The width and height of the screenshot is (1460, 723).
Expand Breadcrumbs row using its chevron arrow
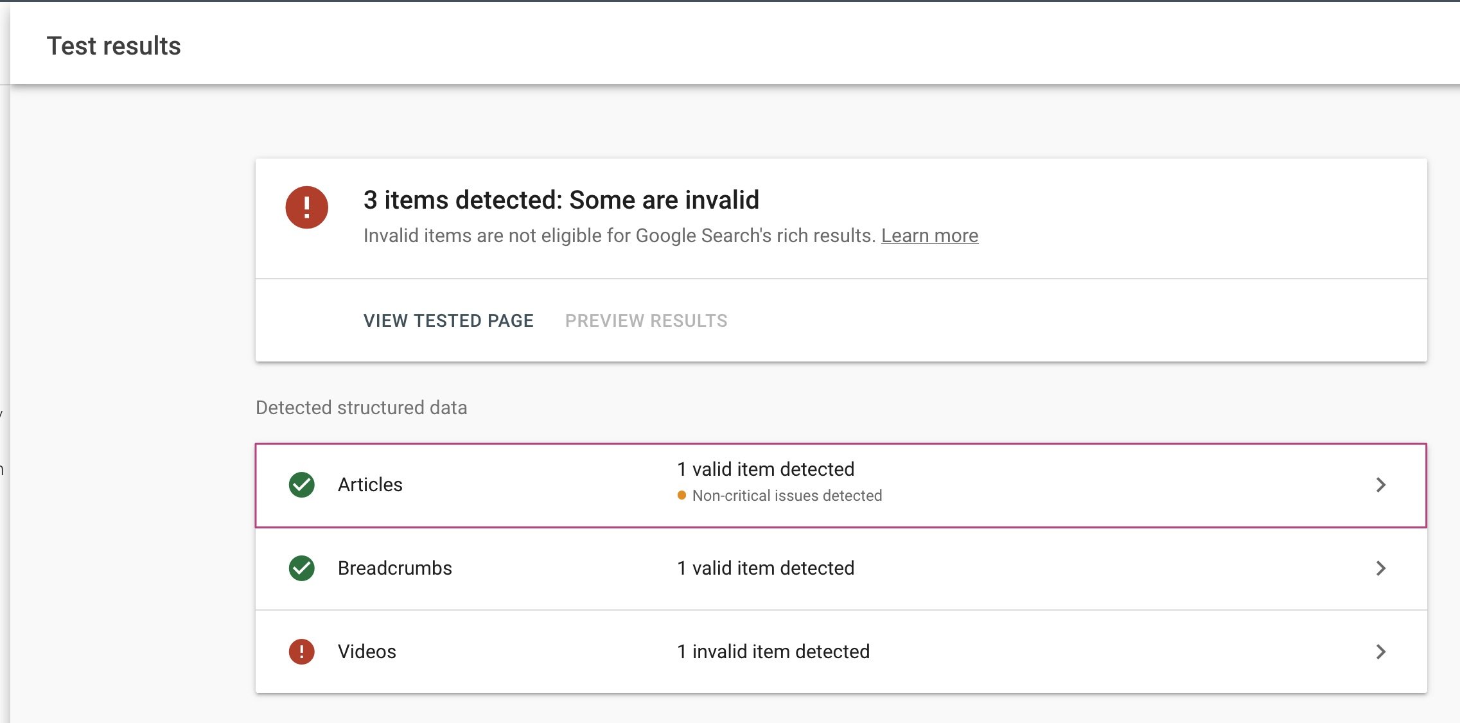point(1380,568)
